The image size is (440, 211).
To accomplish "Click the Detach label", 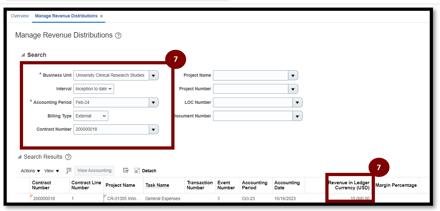I will tap(149, 171).
